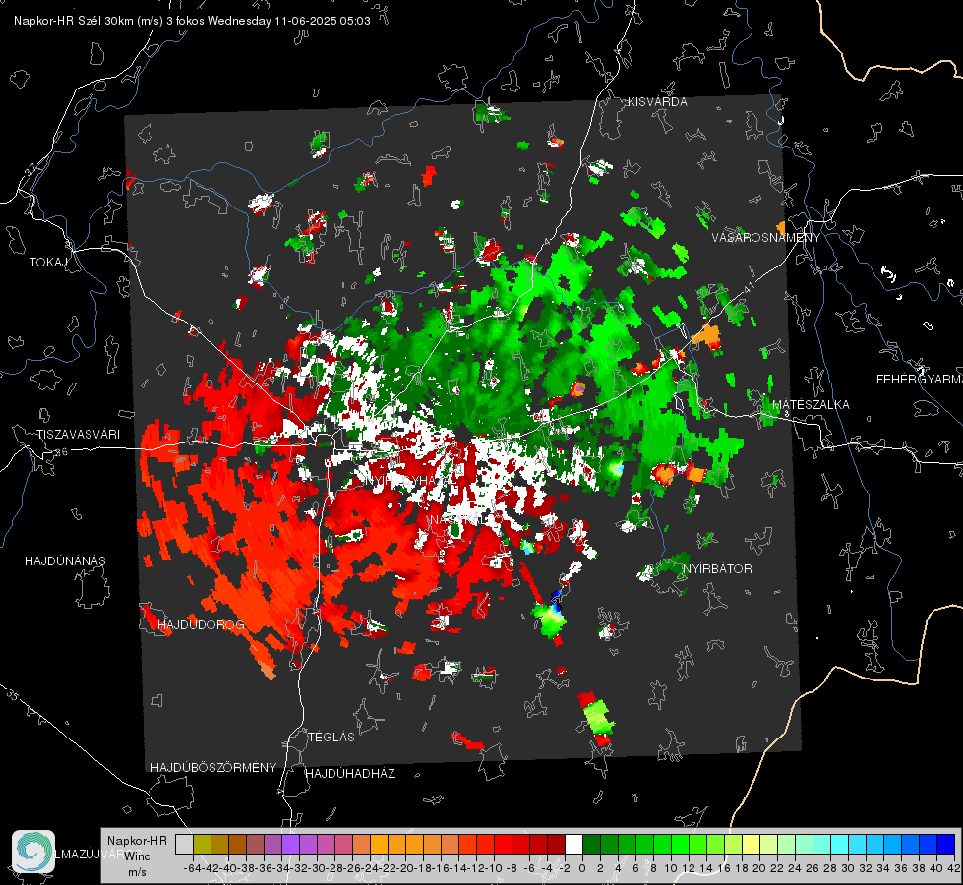Click the legend value -64
Screen dimensions: 963x885
click(x=193, y=868)
